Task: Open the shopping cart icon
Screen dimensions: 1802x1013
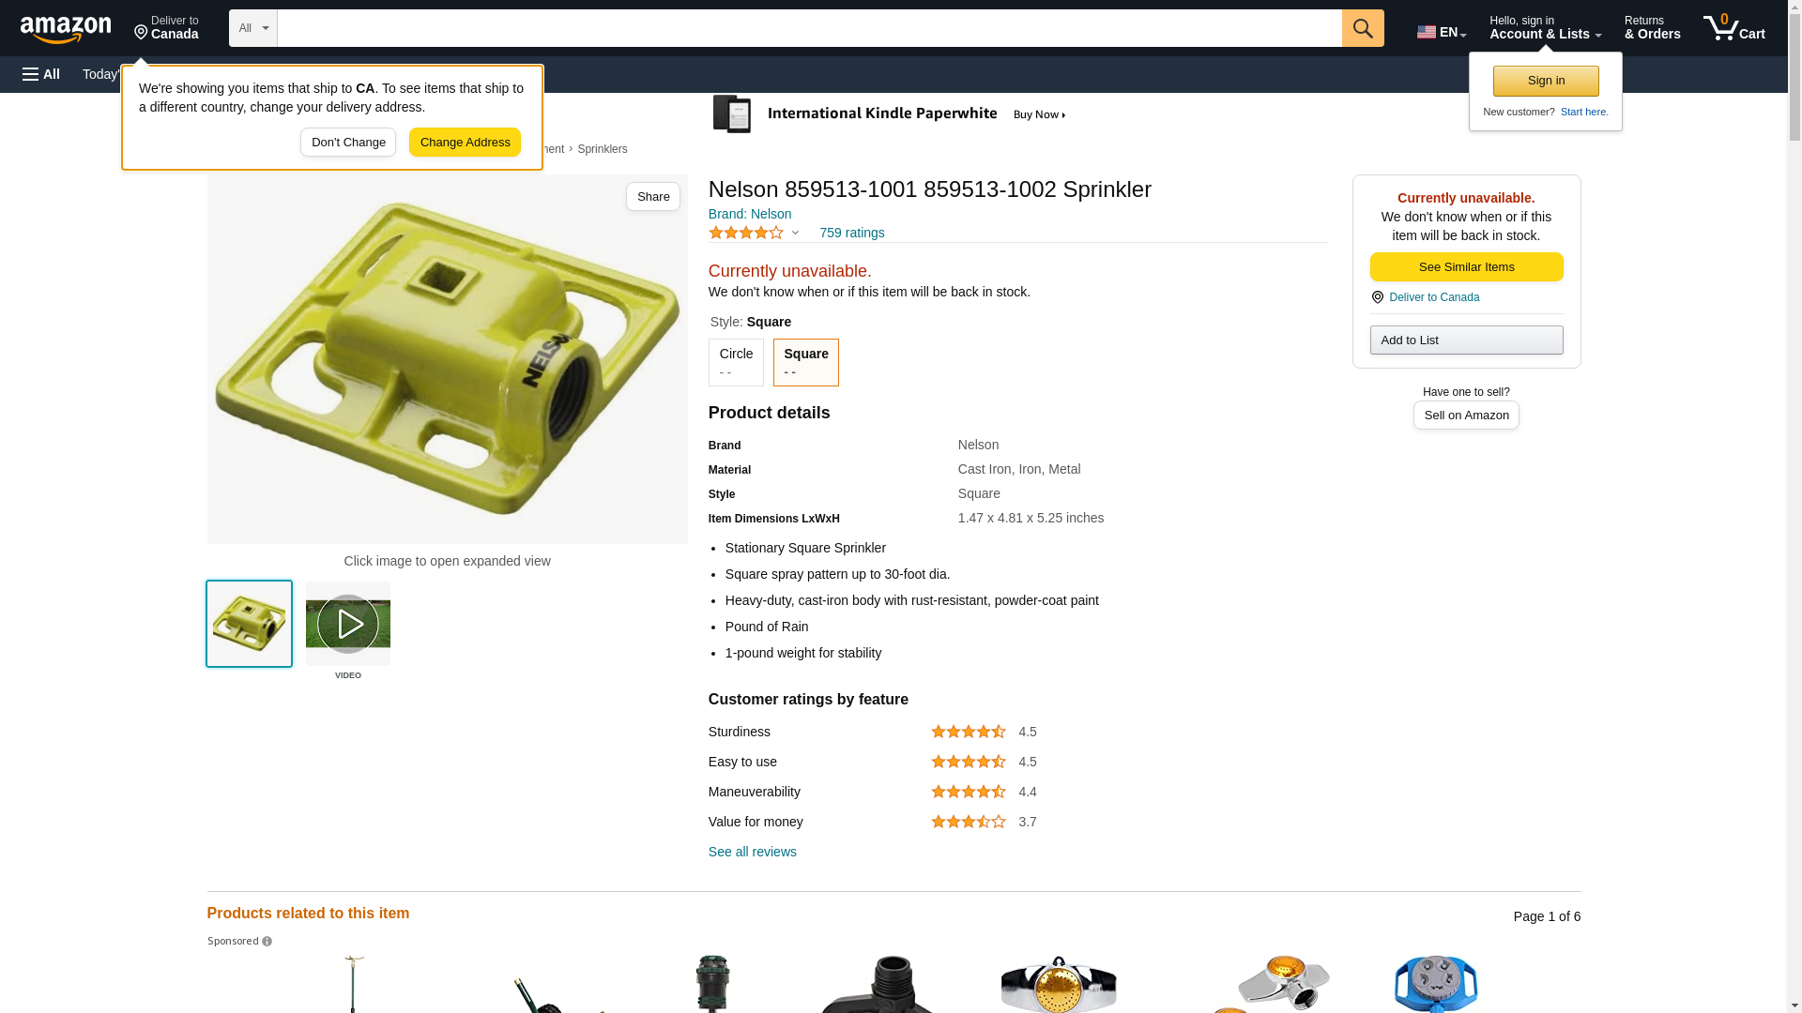Action: click(x=1734, y=27)
